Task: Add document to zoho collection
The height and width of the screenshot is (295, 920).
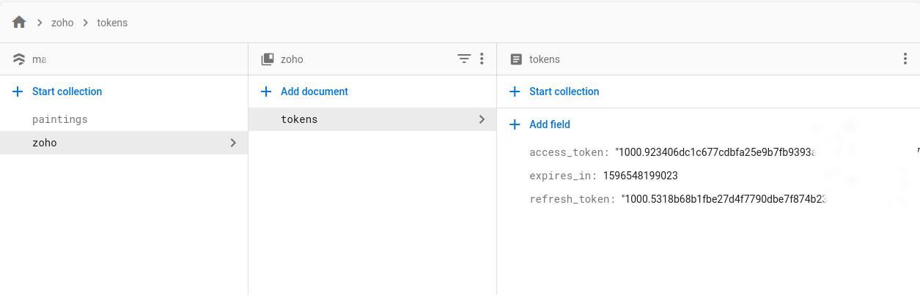Action: [x=314, y=92]
